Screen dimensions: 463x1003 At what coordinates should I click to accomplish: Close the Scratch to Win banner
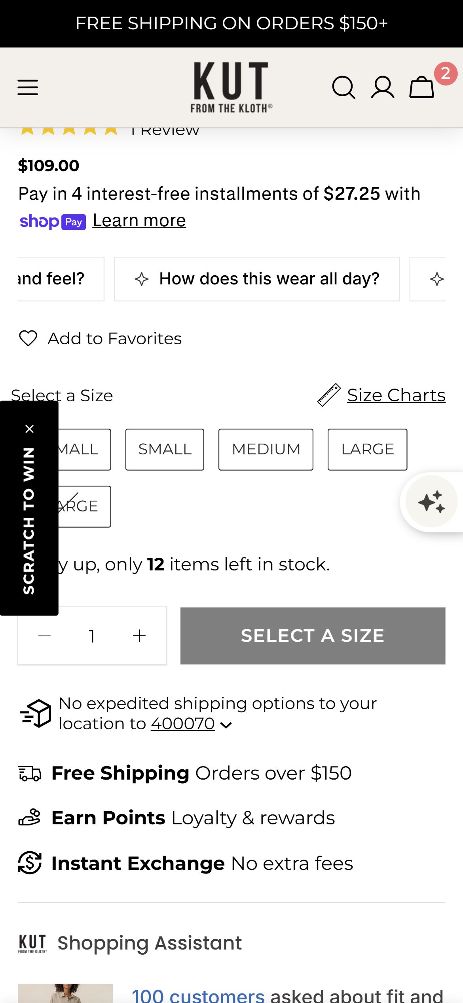tap(30, 429)
